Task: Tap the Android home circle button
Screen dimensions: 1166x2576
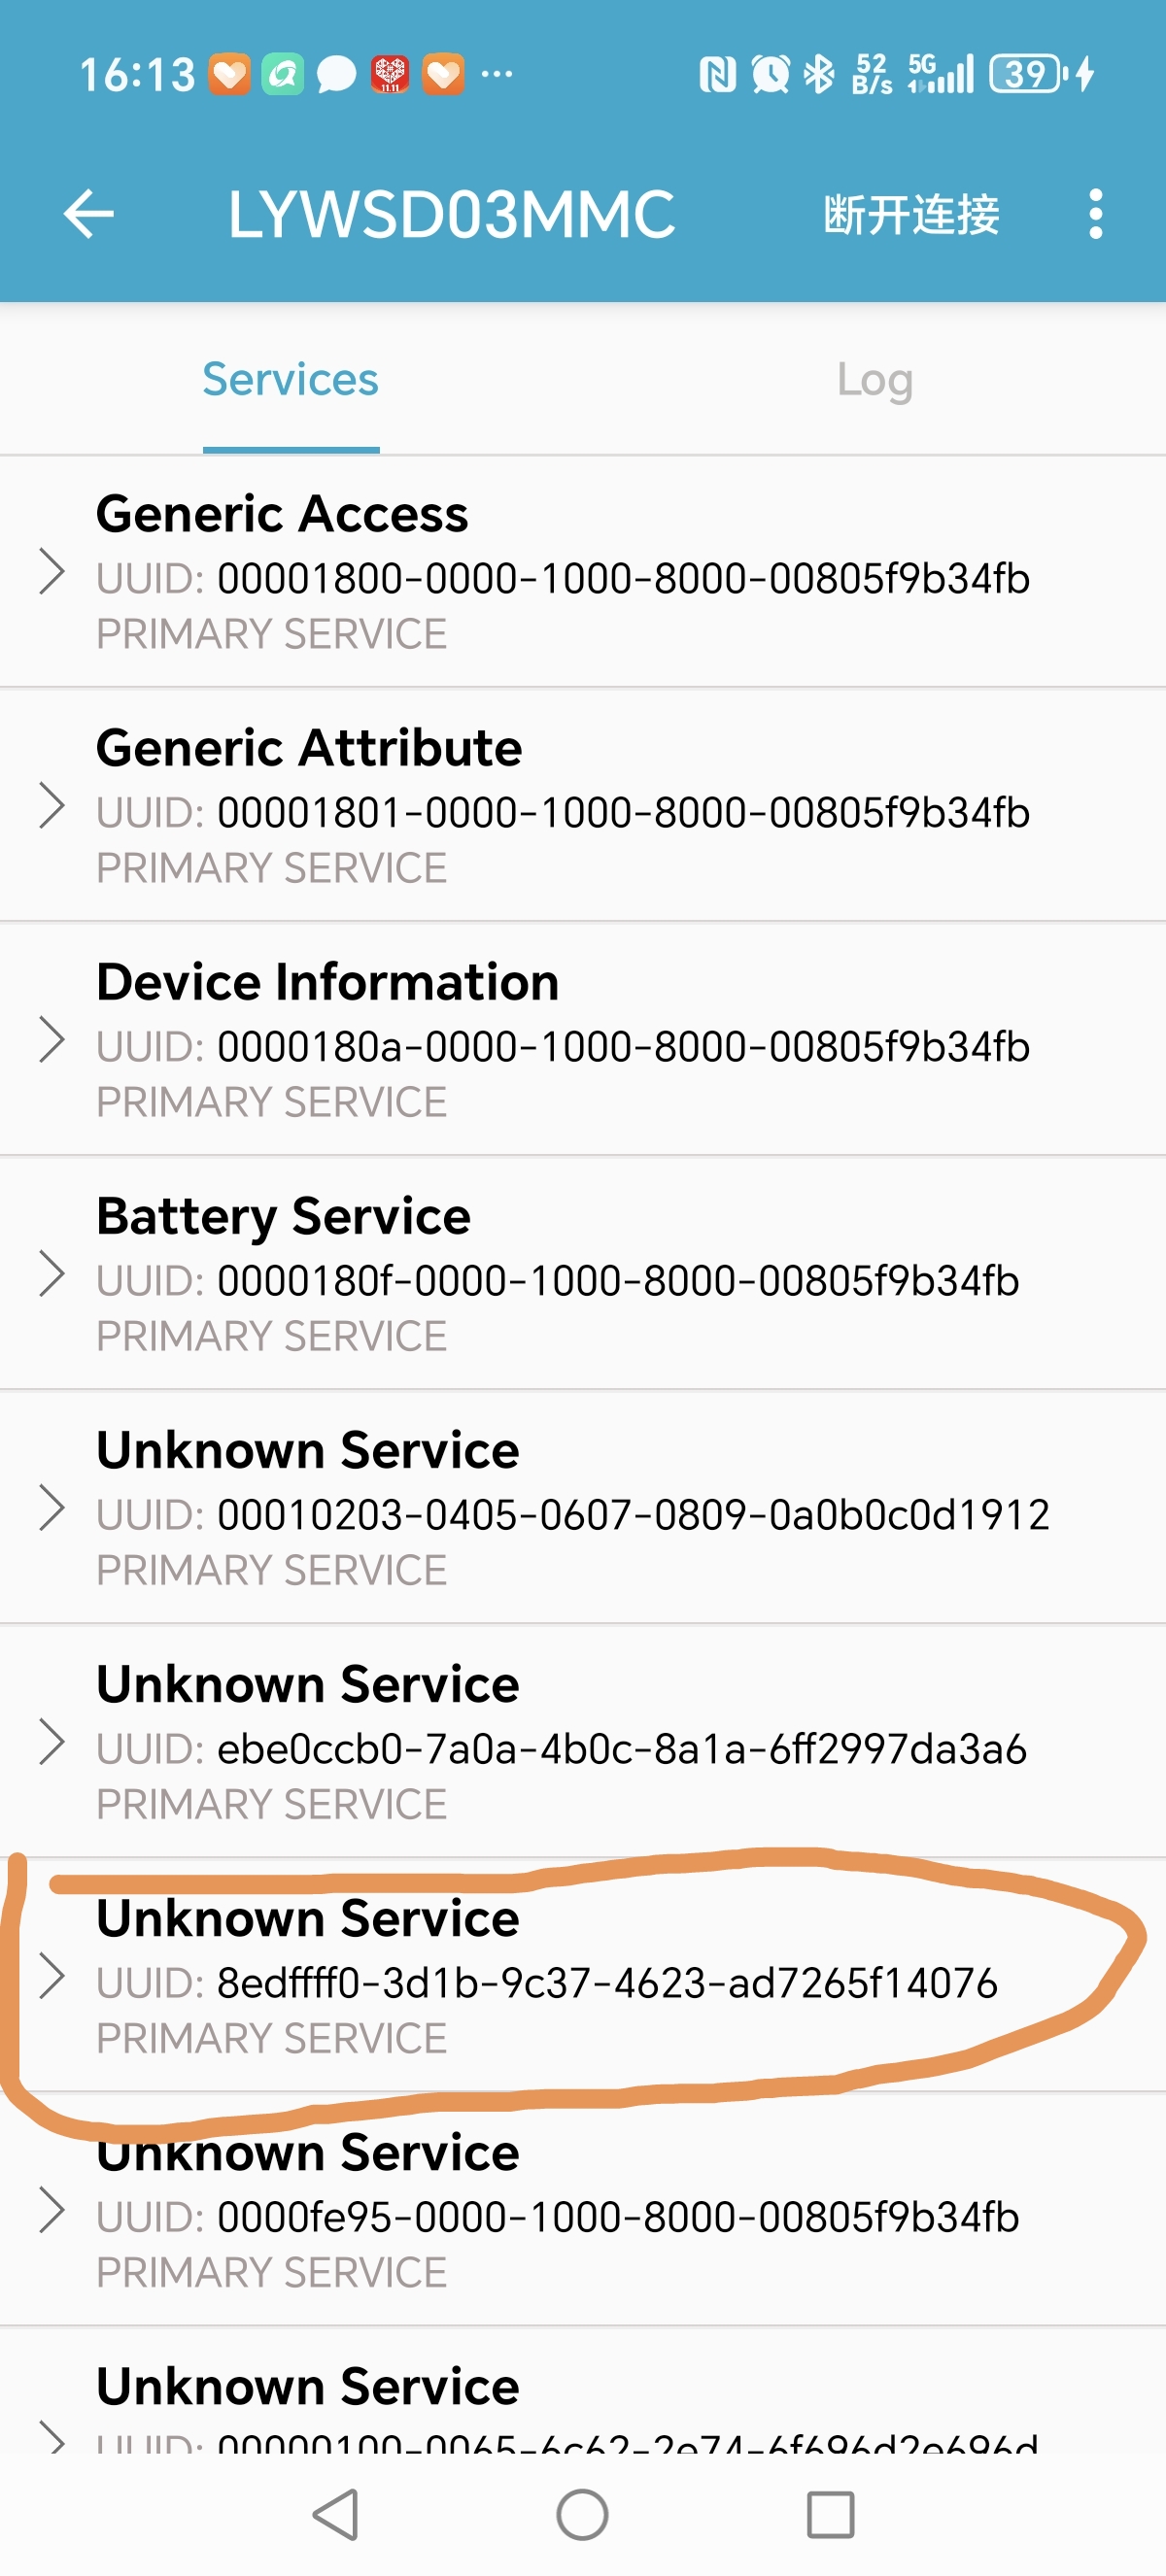Action: (x=582, y=2515)
